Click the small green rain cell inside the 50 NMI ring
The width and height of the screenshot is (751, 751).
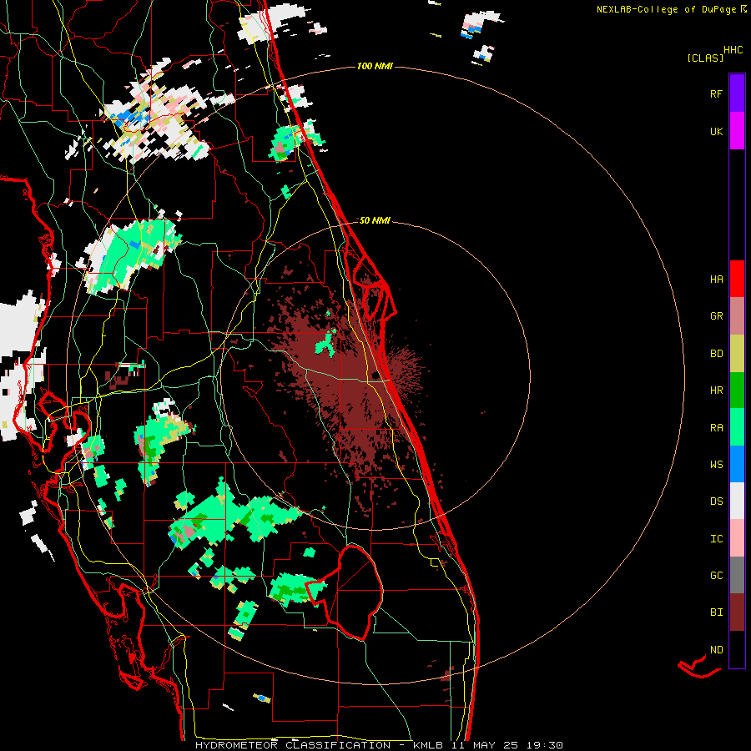click(x=325, y=344)
